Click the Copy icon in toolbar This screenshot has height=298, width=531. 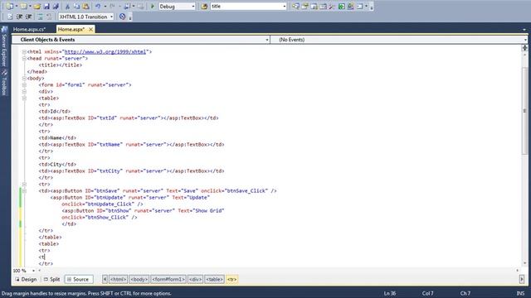click(x=76, y=7)
